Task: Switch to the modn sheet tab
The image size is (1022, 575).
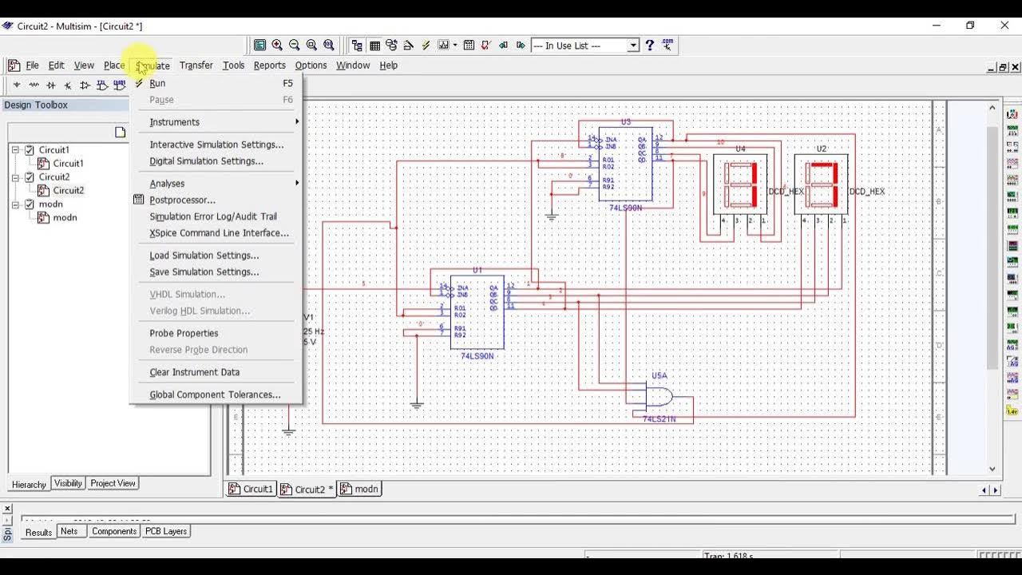Action: (359, 489)
